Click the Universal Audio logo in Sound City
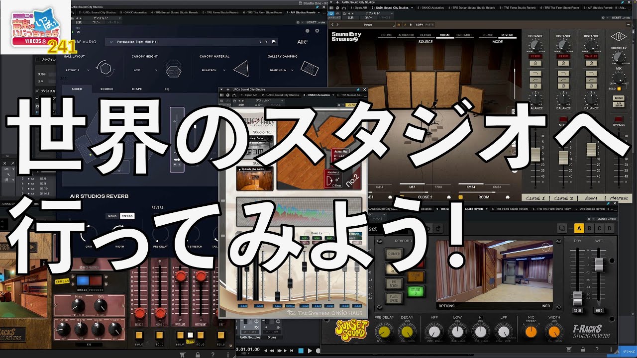Viewport: 637px width, 358px height. point(619,37)
